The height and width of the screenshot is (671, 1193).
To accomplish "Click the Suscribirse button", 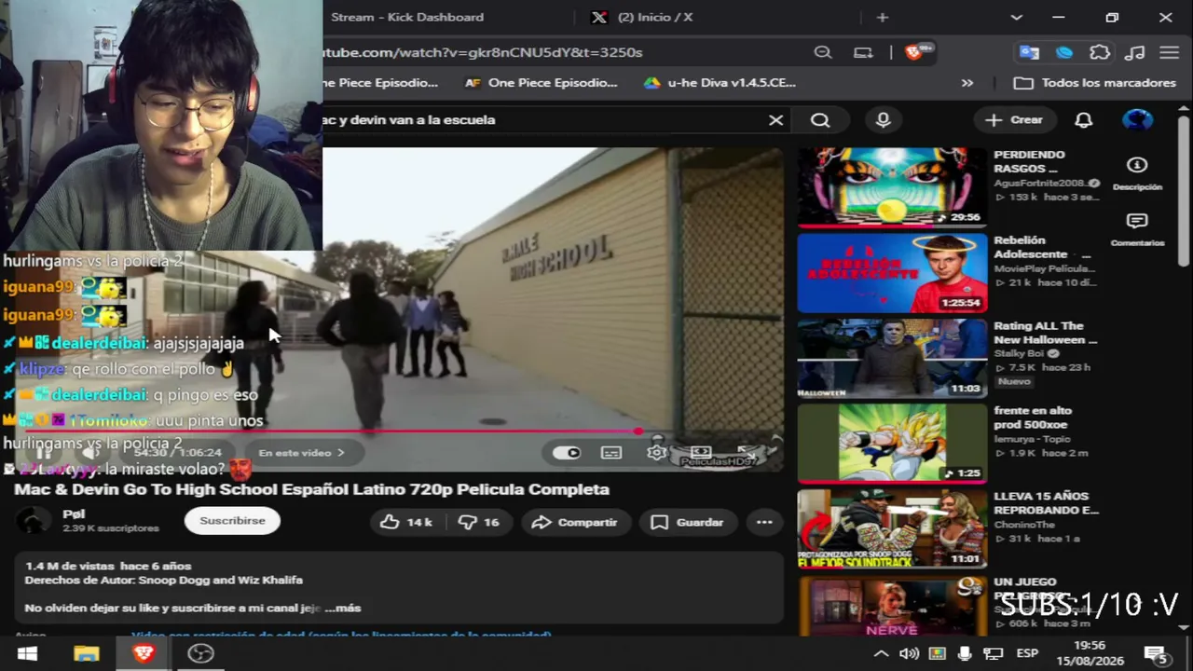I will [232, 521].
